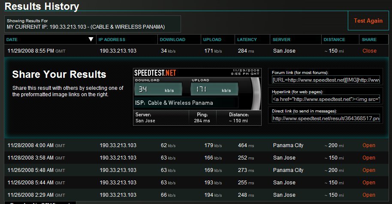Click date cell 11/26/2008 2:29 AM

click(36, 195)
